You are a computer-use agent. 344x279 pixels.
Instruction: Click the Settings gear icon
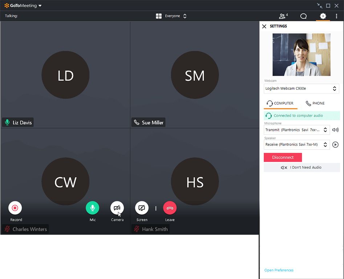tap(323, 16)
